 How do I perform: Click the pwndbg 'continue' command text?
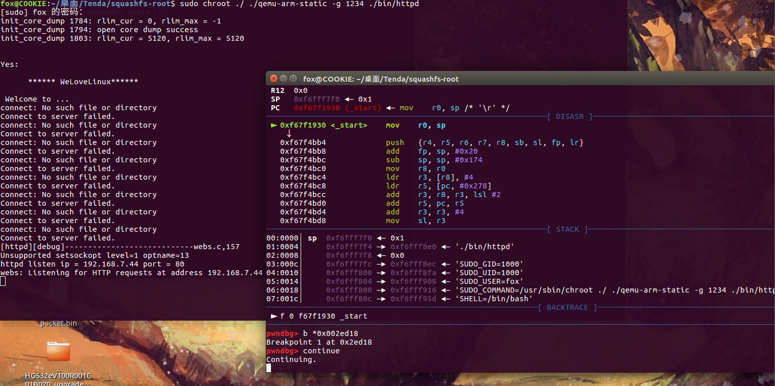pos(321,351)
